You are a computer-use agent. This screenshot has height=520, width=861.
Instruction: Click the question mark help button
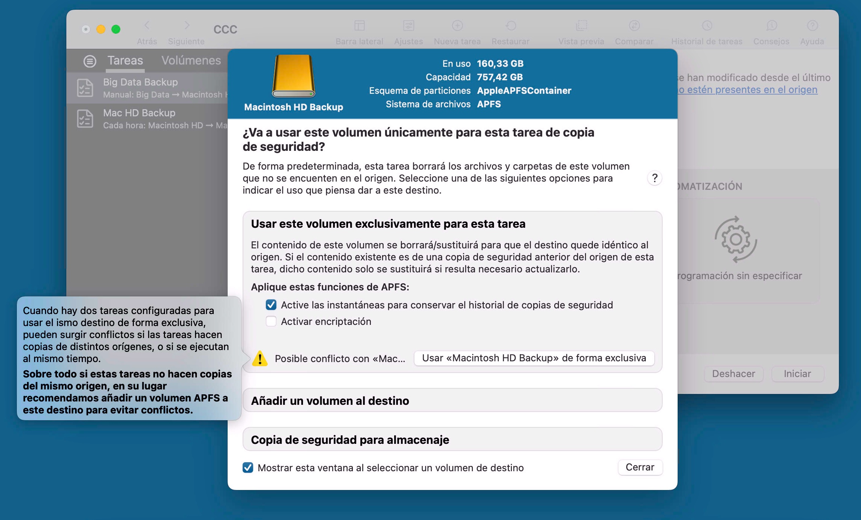point(654,178)
